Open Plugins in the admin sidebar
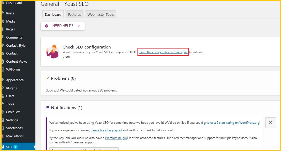Viewport: 281px width, 151px height. 11,88
